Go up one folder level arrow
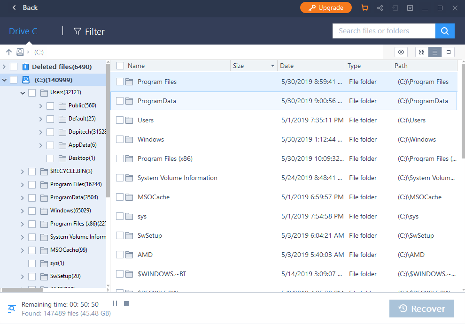Image resolution: width=465 pixels, height=324 pixels. pyautogui.click(x=9, y=52)
